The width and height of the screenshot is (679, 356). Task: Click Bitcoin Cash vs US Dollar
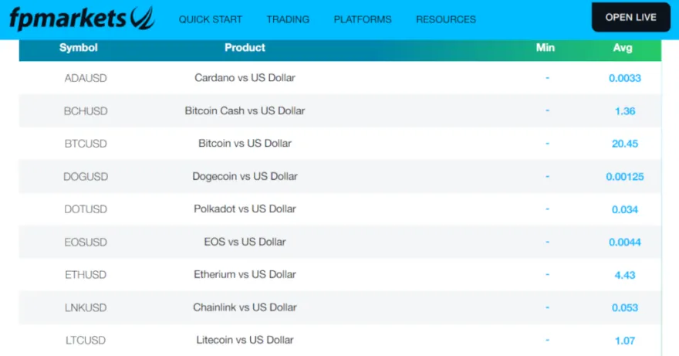pyautogui.click(x=245, y=110)
